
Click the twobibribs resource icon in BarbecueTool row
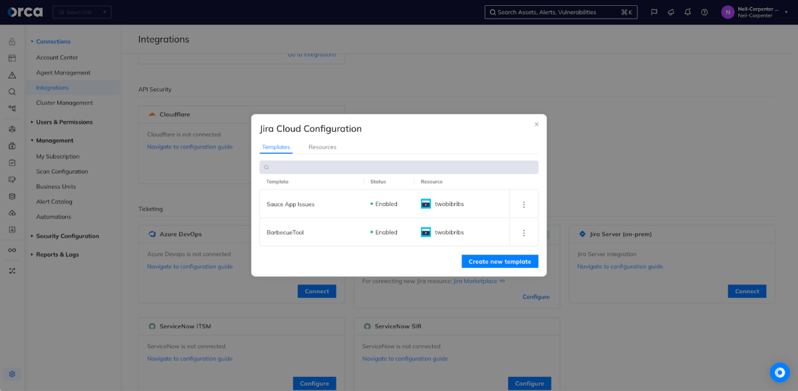click(426, 232)
